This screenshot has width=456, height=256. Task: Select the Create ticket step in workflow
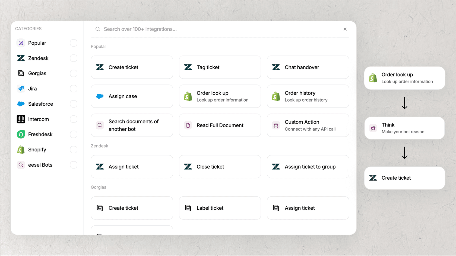click(x=404, y=178)
